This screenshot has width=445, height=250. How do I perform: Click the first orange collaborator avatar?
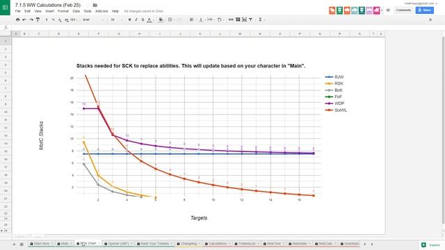point(332,10)
